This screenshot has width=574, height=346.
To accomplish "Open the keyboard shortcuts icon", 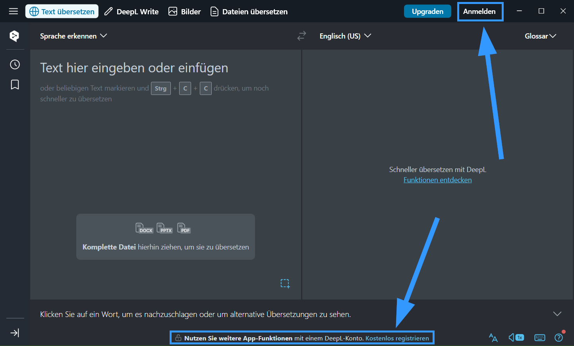I will tap(540, 338).
